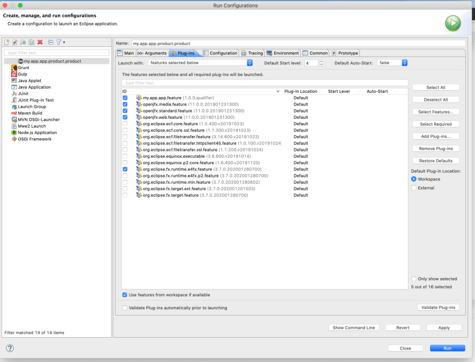Select the External plug-in location radio button
The image size is (475, 362).
[x=414, y=188]
